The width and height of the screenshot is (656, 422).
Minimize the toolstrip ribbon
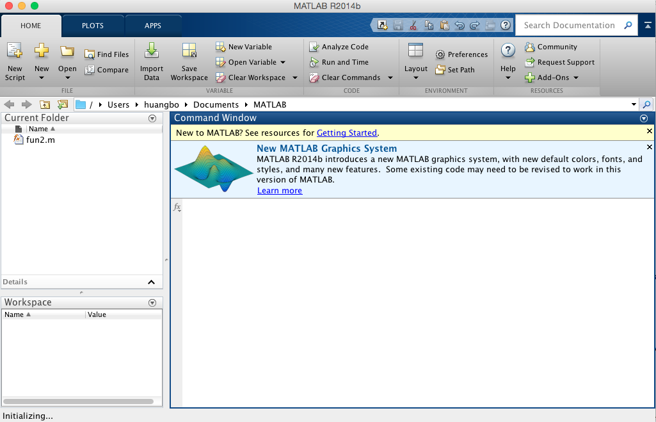pos(647,25)
